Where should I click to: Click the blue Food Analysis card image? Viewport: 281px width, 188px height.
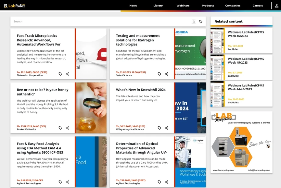coord(91,162)
